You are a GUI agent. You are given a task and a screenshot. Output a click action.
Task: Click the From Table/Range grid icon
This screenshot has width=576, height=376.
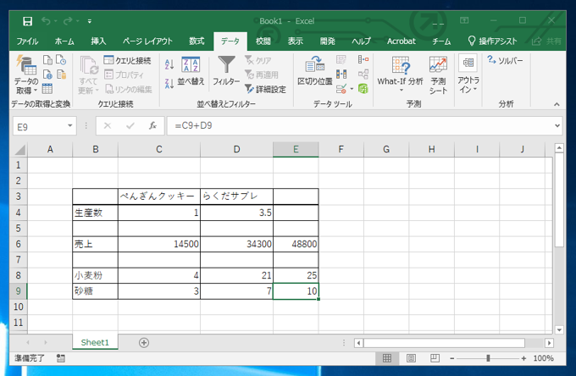(x=47, y=88)
